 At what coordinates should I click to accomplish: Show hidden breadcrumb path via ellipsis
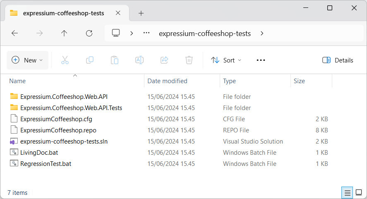tap(146, 33)
